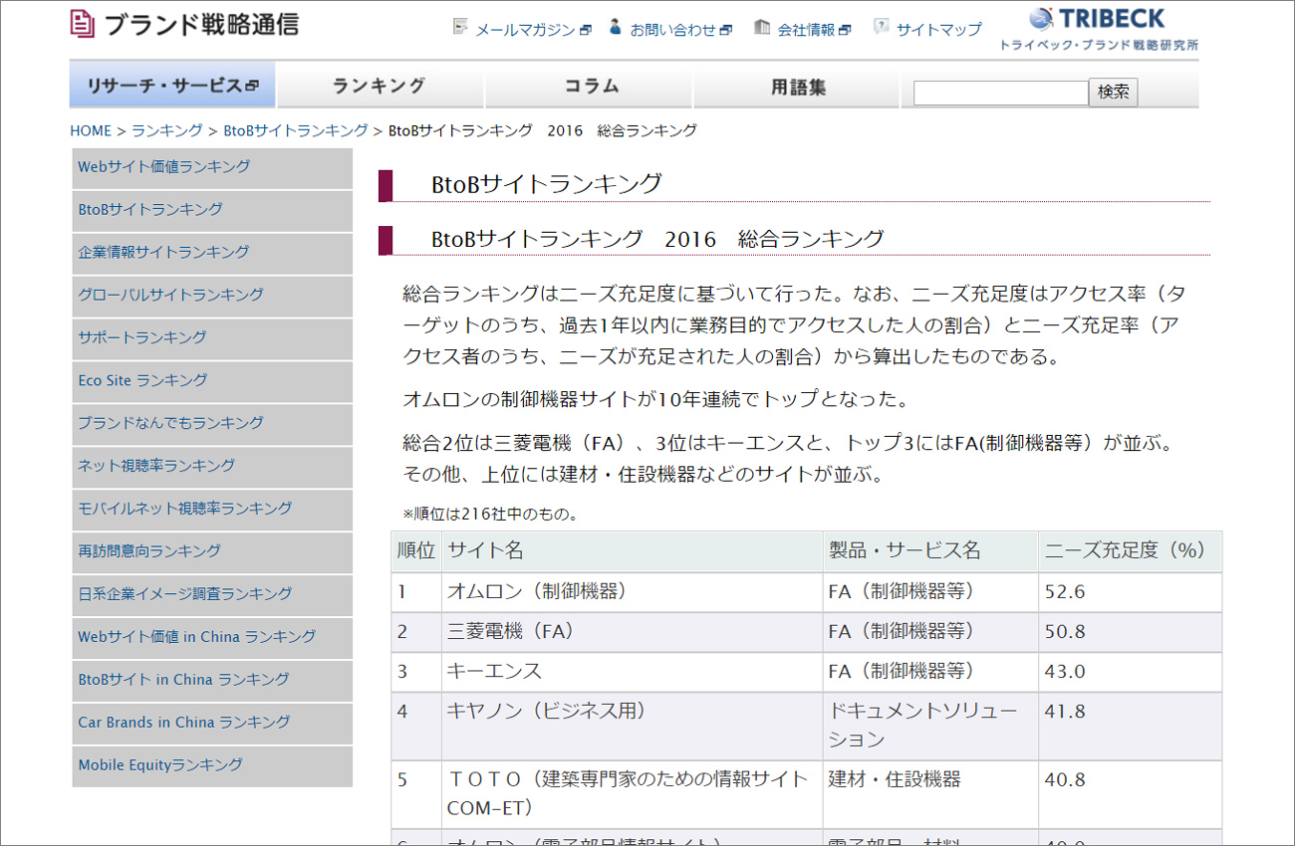Open BtoBサイトランキング in the sidebar
Viewport: 1295px width, 846px height.
click(x=211, y=210)
